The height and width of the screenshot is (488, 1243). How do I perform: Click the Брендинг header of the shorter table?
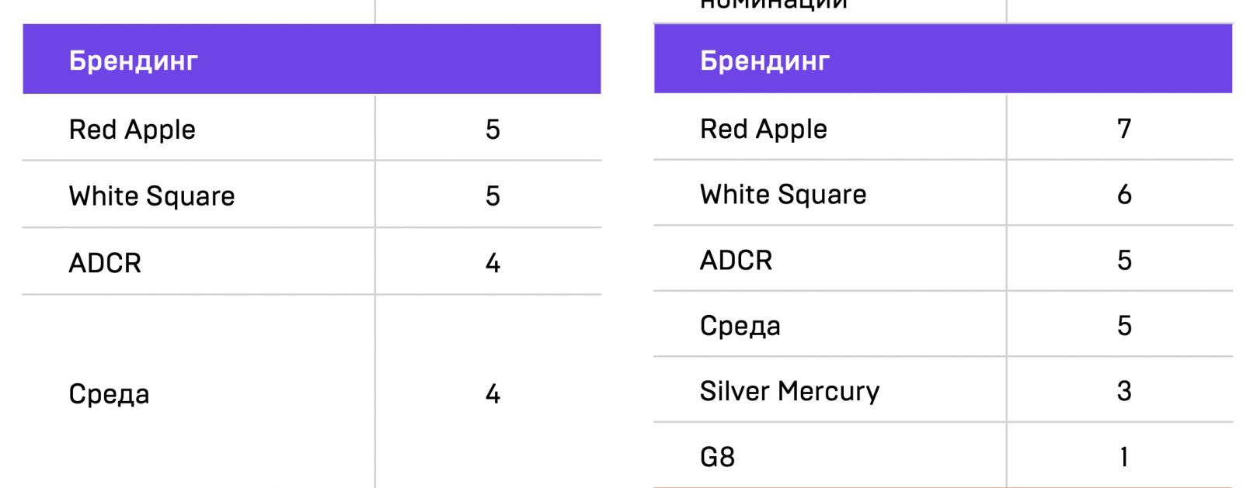tap(133, 61)
